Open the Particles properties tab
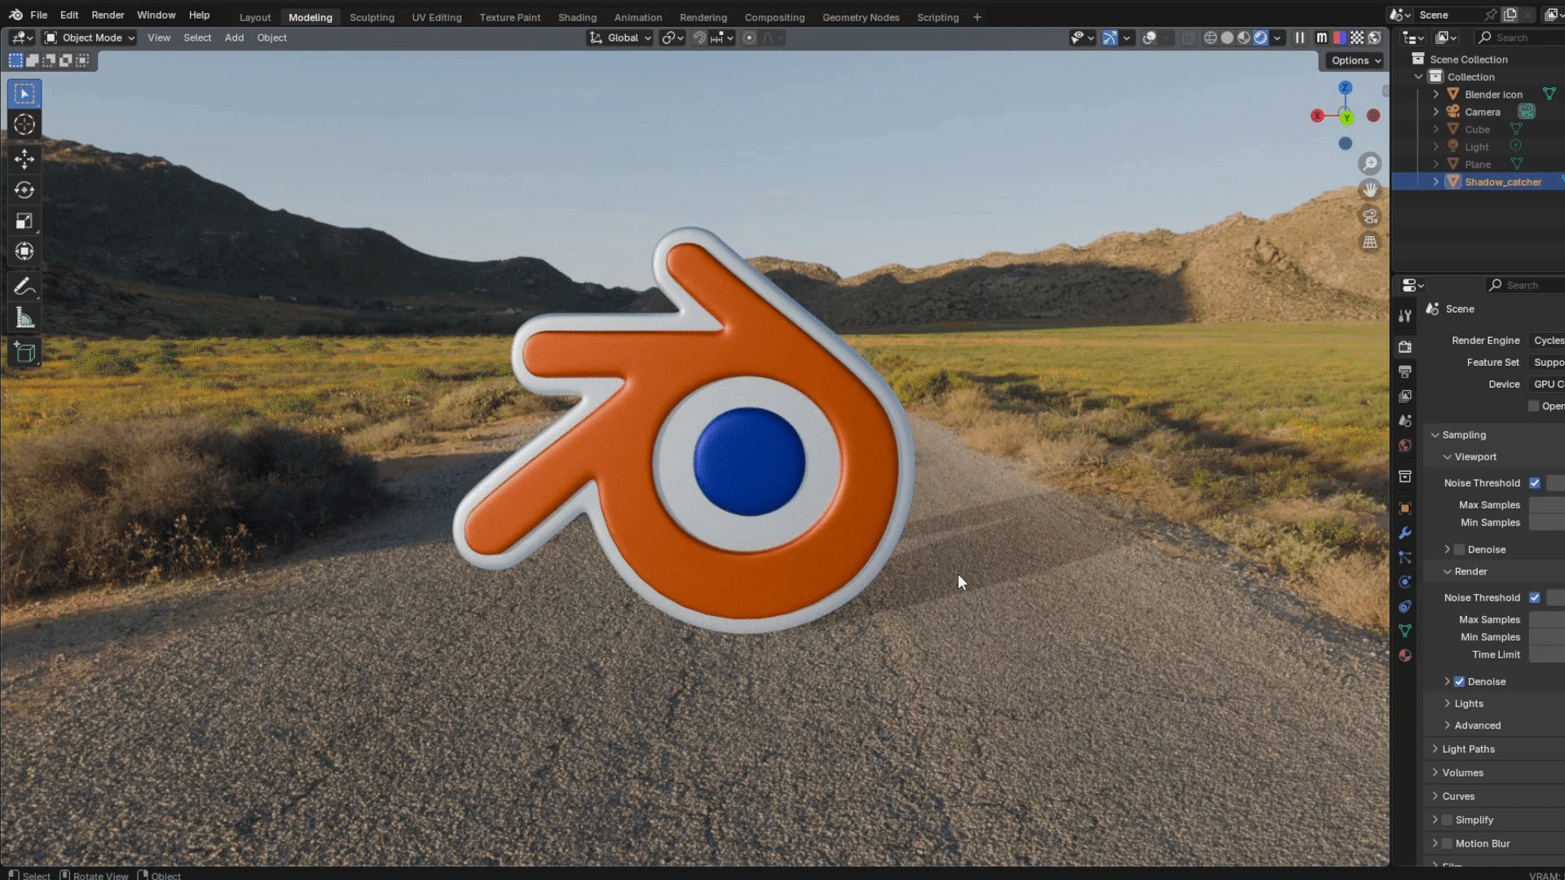The image size is (1565, 880). [1404, 557]
